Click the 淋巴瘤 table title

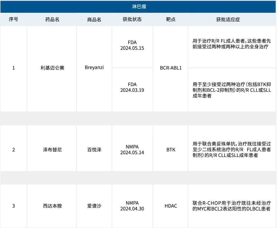point(139,6)
